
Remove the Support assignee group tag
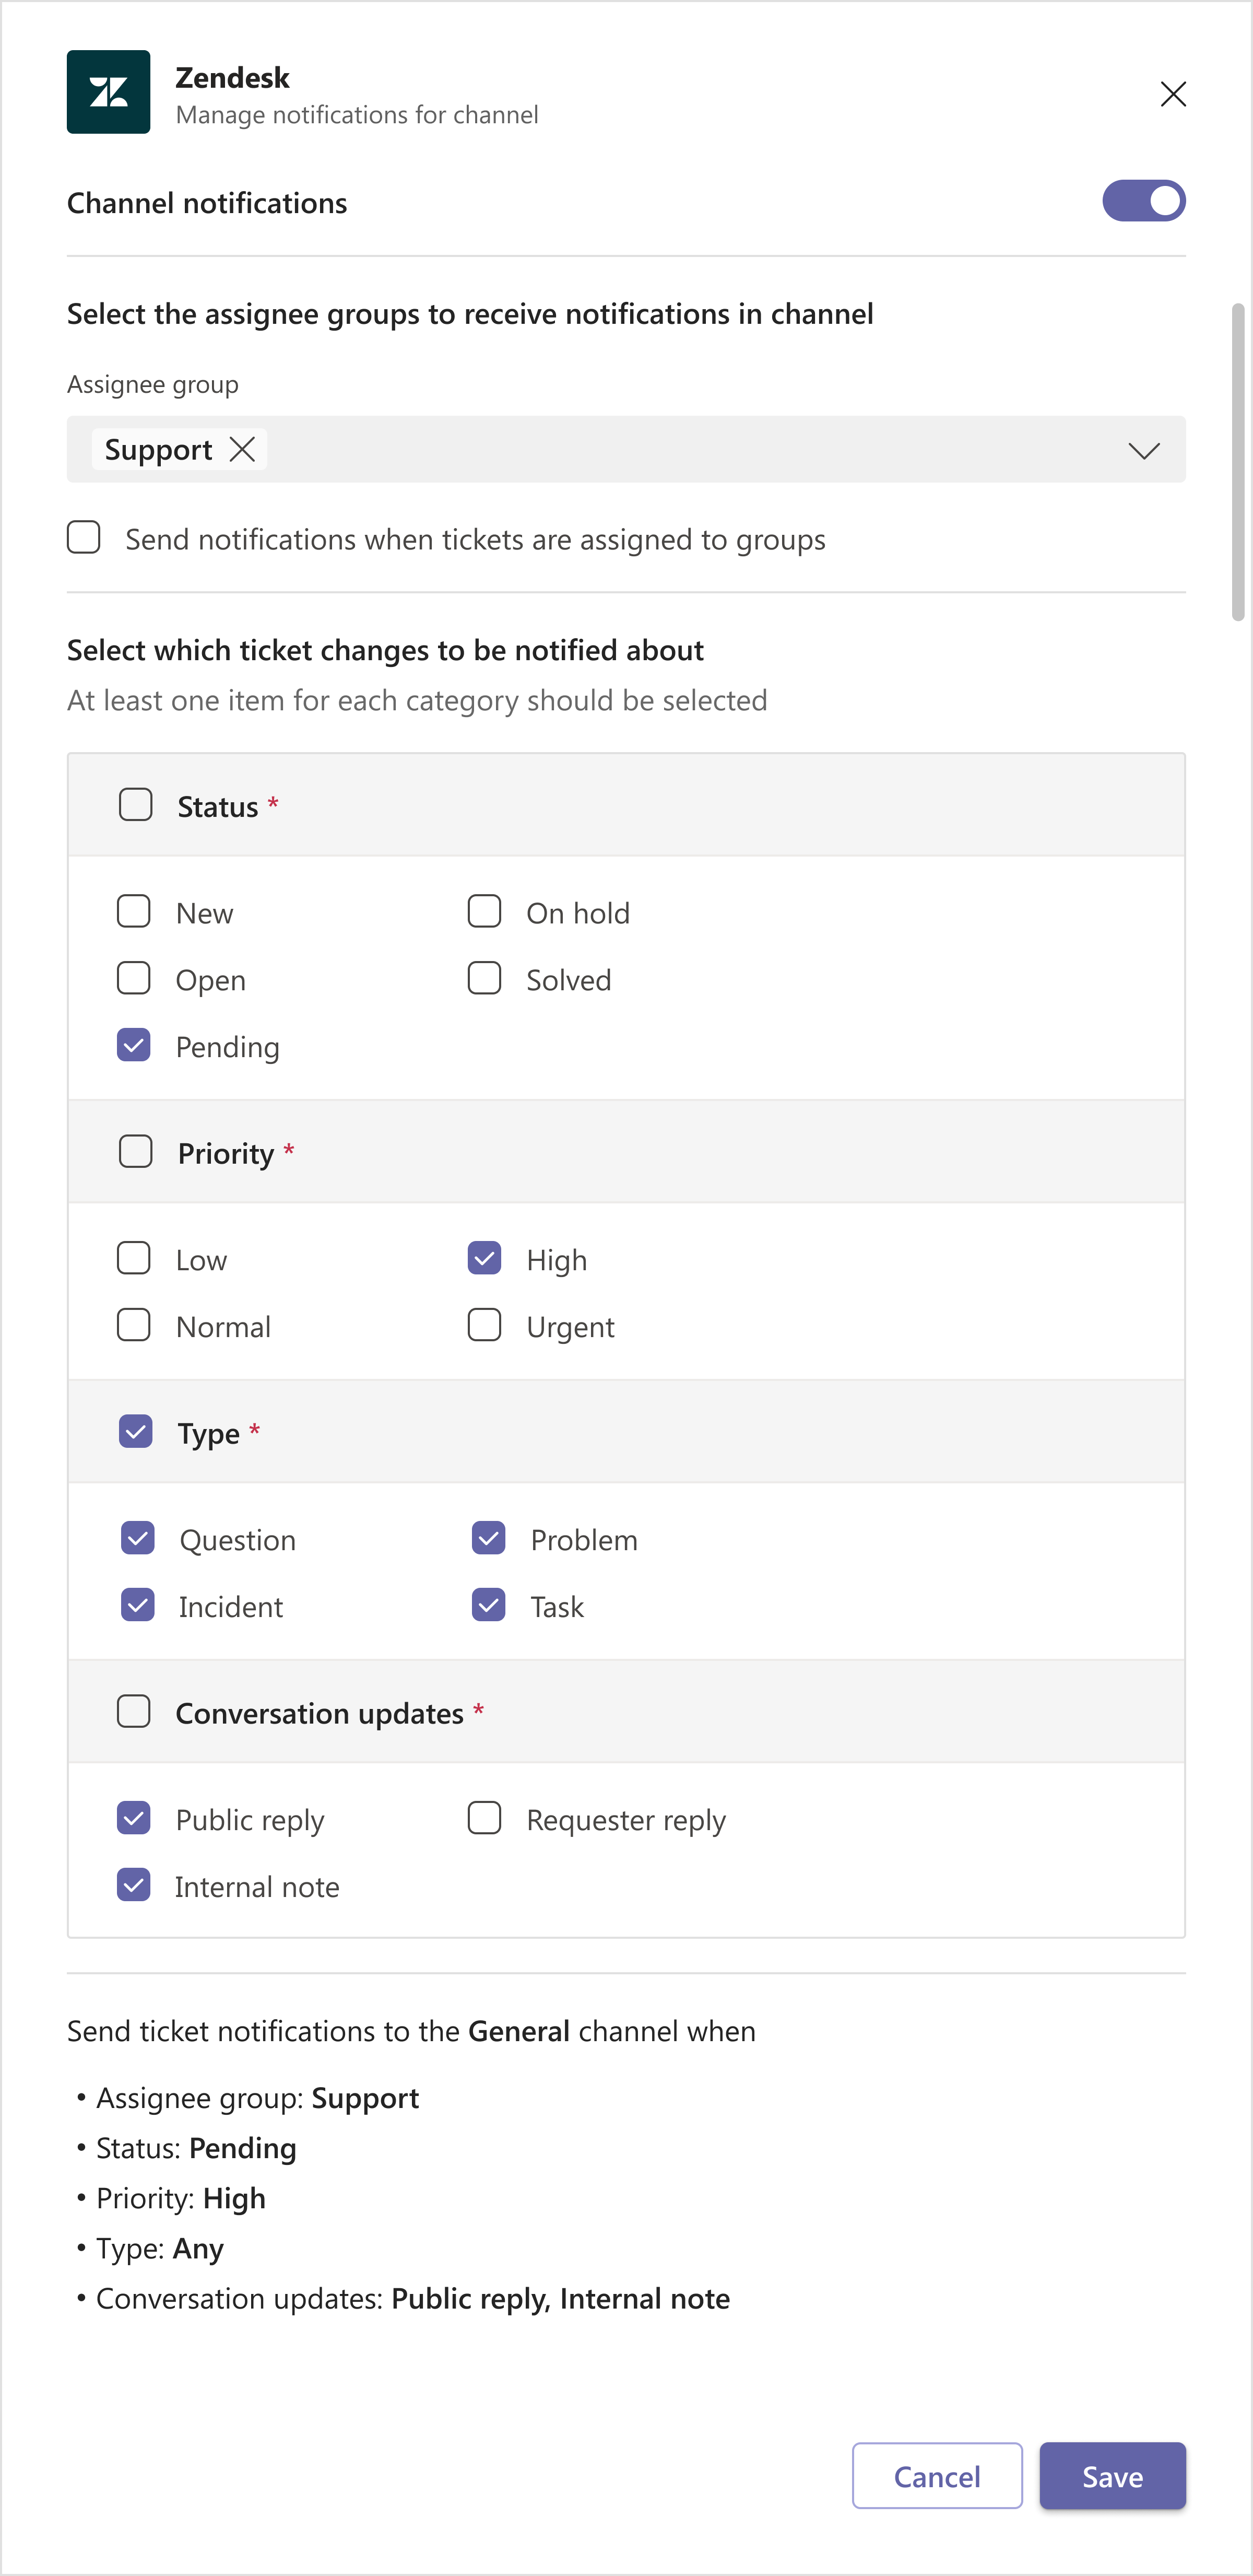click(242, 449)
